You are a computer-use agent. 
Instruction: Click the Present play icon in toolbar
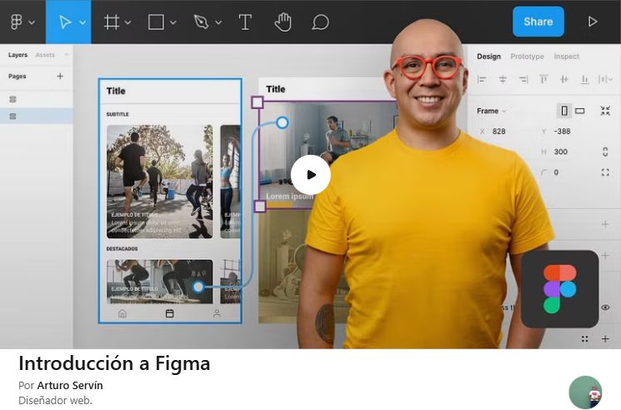click(x=593, y=22)
